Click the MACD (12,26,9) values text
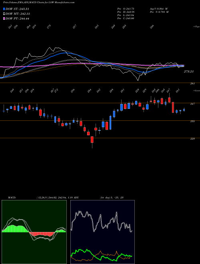The width and height of the screenshot is (200, 264). 54,198
